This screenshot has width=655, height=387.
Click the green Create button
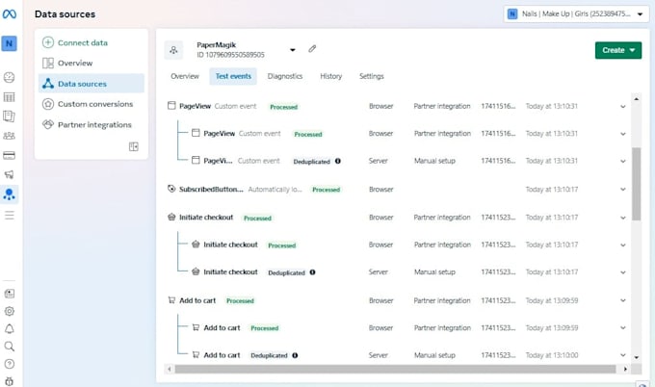coord(618,50)
